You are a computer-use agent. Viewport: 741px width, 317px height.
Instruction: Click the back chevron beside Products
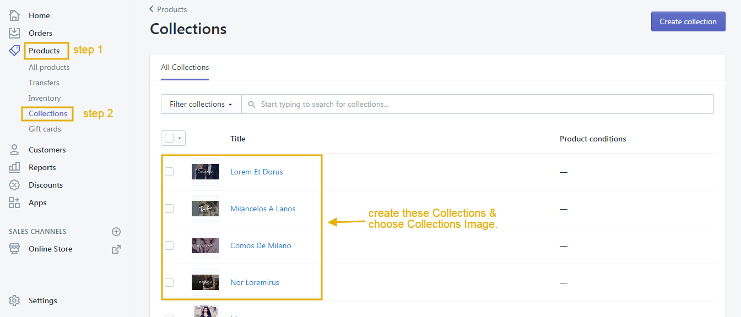[152, 9]
